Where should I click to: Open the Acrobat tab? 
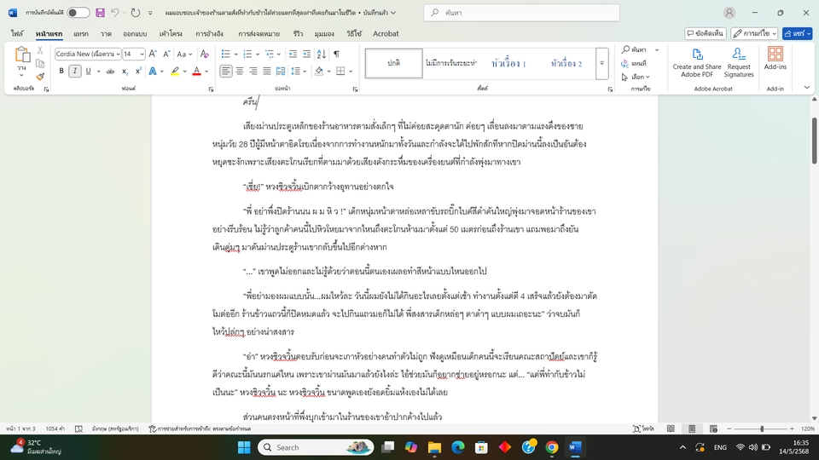click(x=386, y=33)
